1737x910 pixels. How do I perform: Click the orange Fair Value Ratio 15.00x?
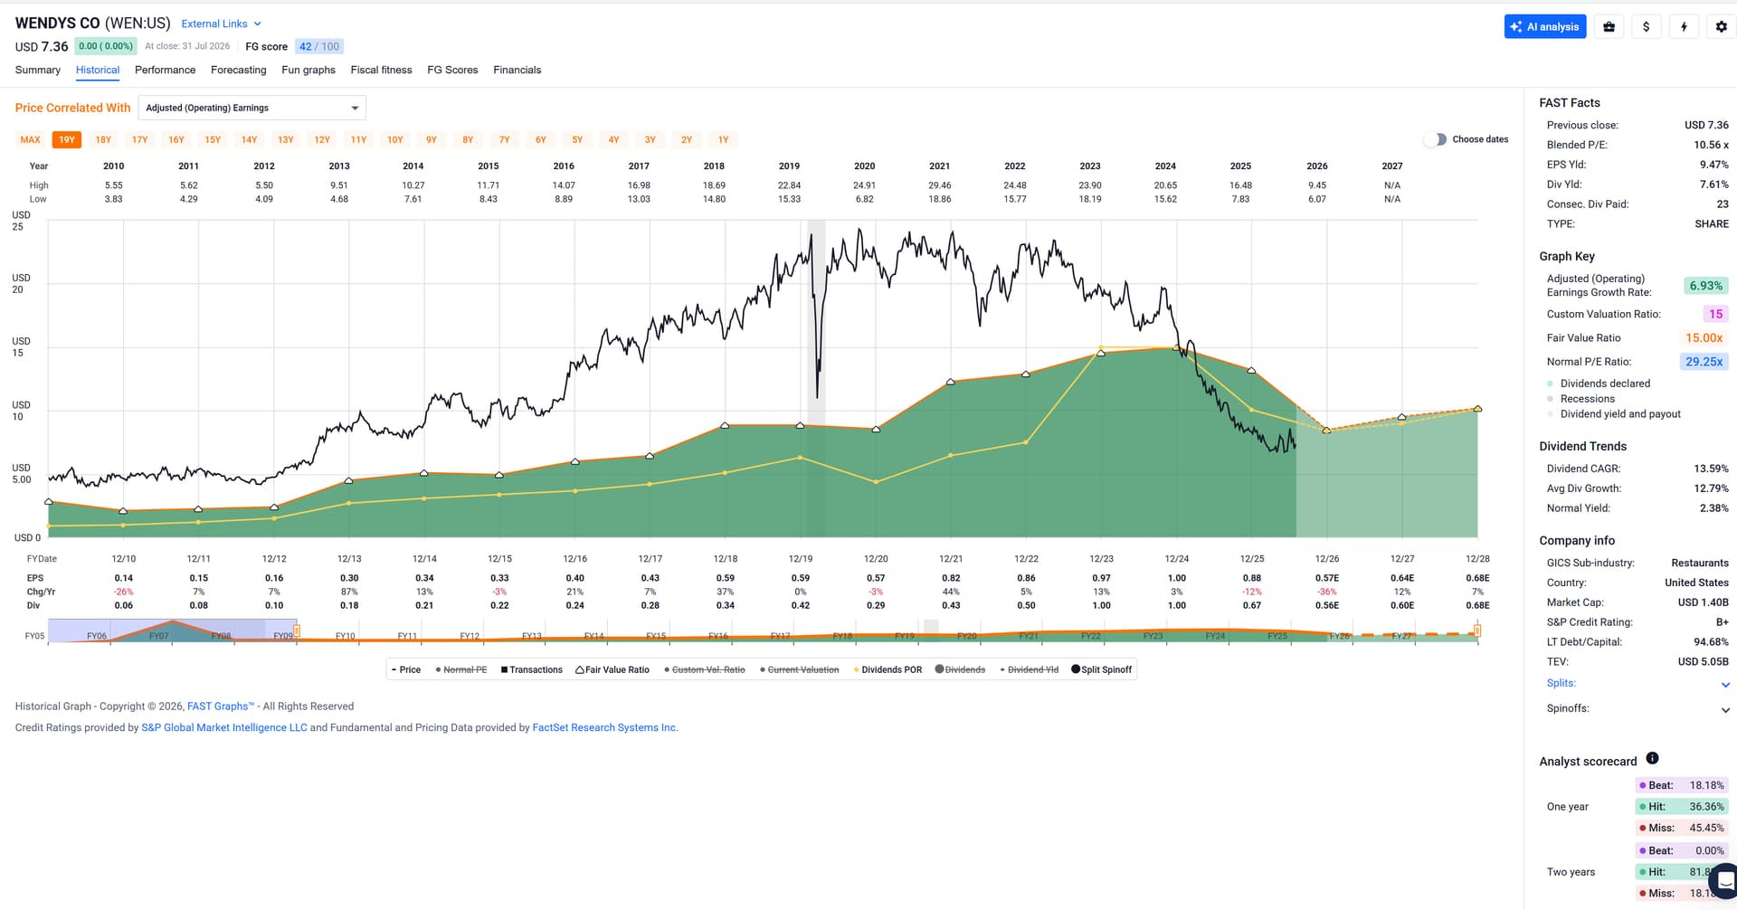(x=1704, y=338)
